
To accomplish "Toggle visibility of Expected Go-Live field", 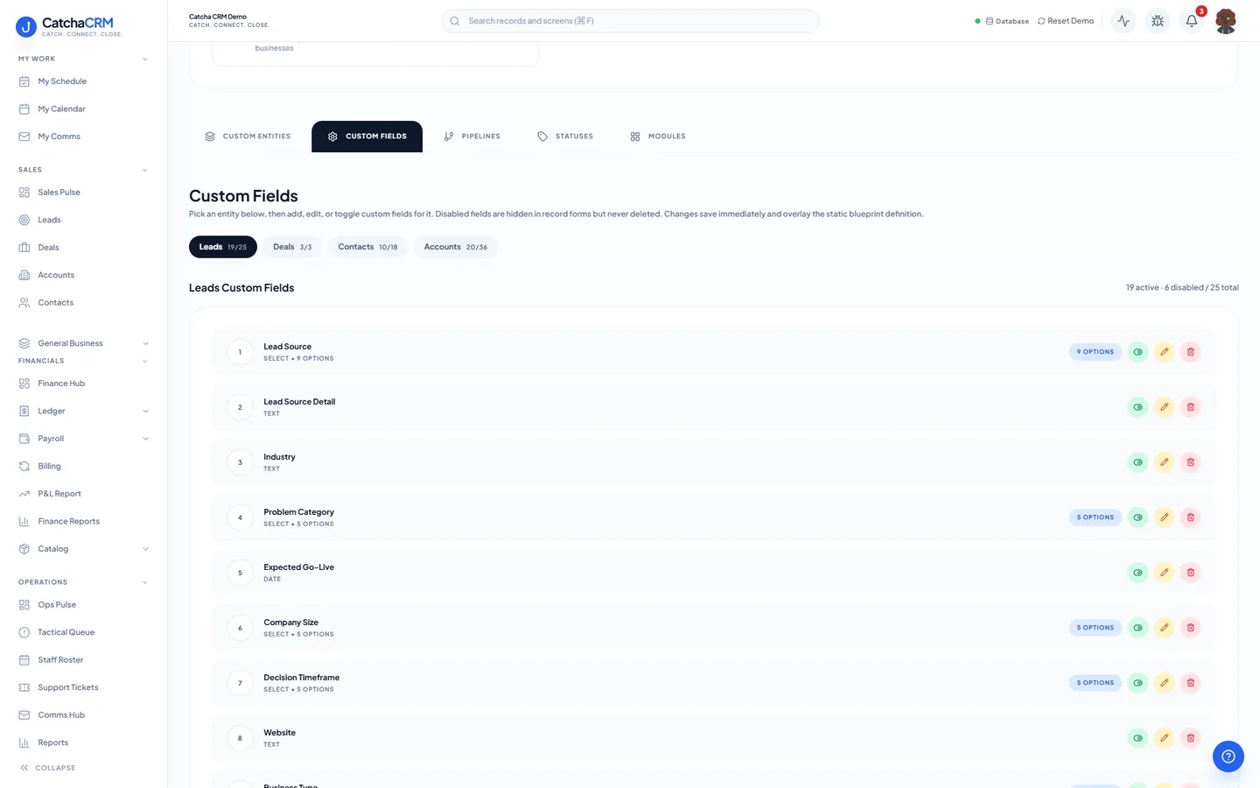I will pyautogui.click(x=1137, y=573).
